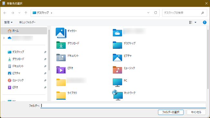Click the キャンセル button
Viewport: 210px width, 118px height.
196,112
